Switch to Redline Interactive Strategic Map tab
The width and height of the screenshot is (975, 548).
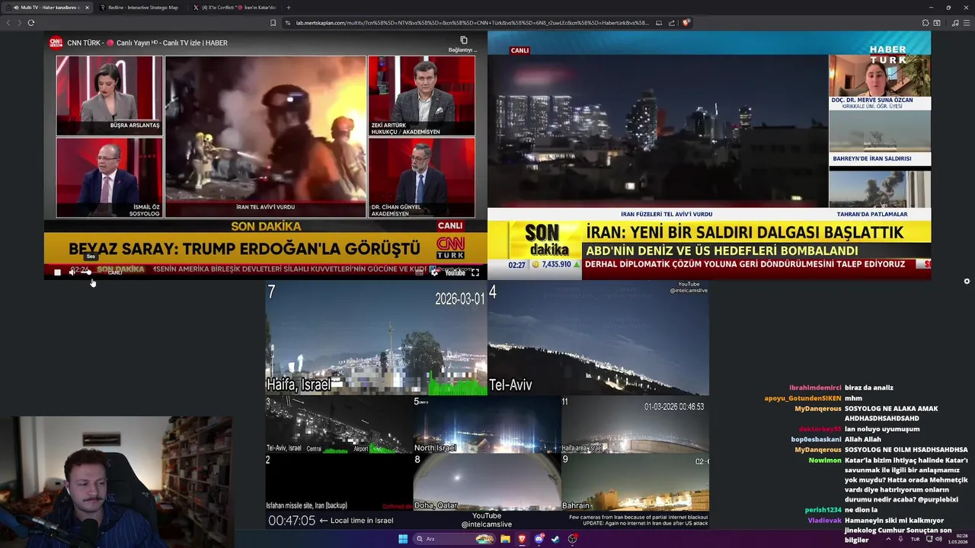point(142,8)
